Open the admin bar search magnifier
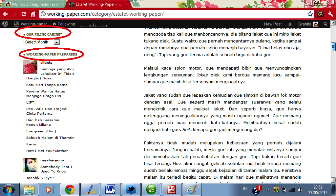Screen dimensions: 336x196 pos(325,24)
